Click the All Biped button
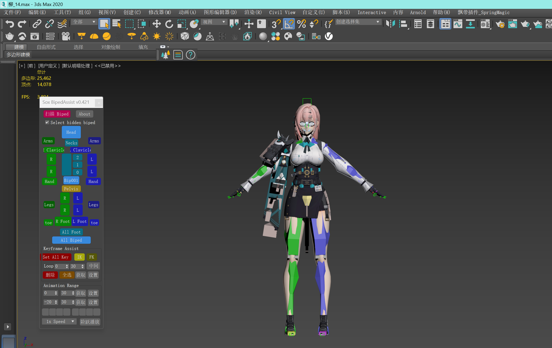Viewport: 552px width, 348px height. [71, 240]
